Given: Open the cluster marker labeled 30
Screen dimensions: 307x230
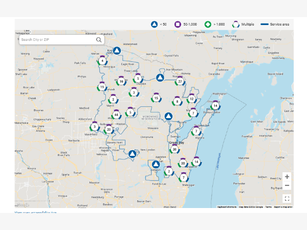Looking at the screenshot, I should click(183, 164).
